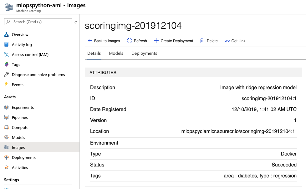The width and height of the screenshot is (306, 189).
Task: Click the Refresh button label
Action: 140,41
